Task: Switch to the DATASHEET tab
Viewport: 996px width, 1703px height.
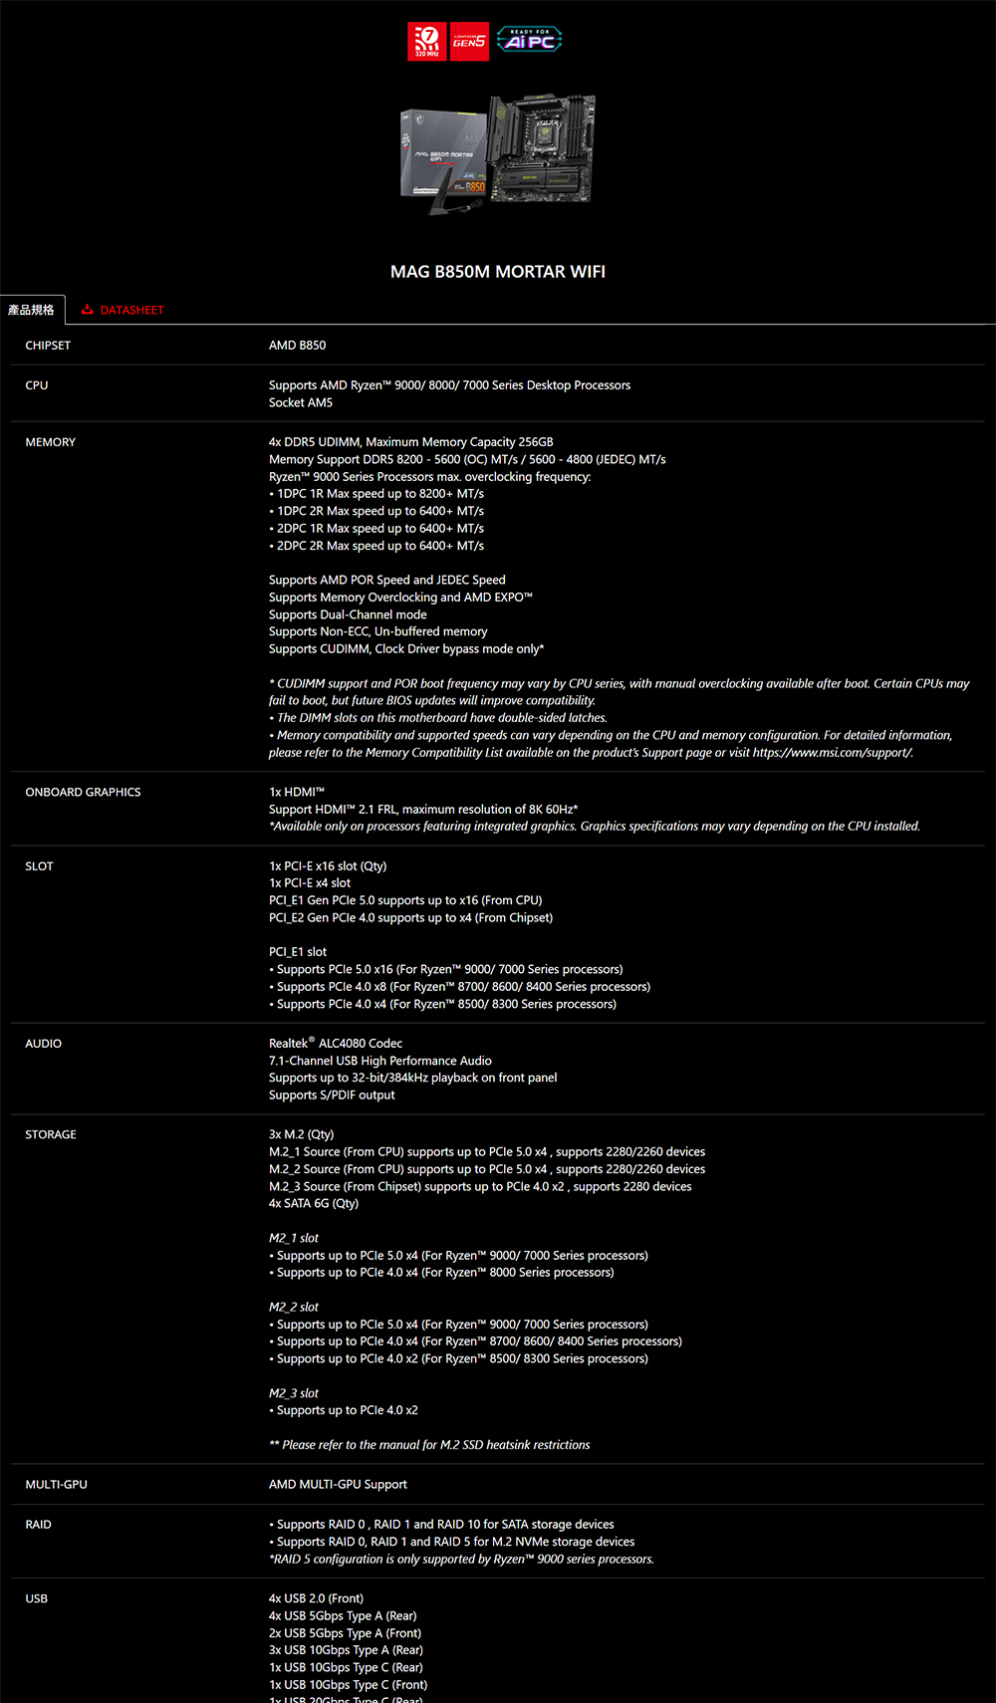Action: [131, 310]
